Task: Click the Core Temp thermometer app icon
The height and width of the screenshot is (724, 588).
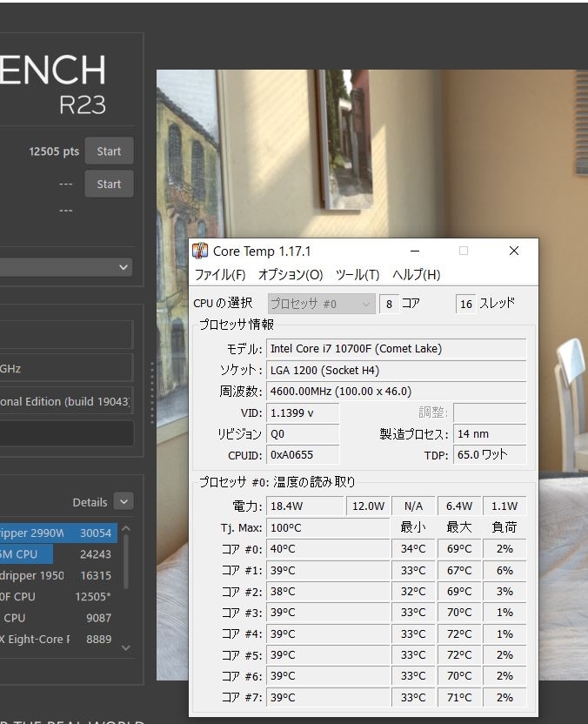Action: [200, 251]
